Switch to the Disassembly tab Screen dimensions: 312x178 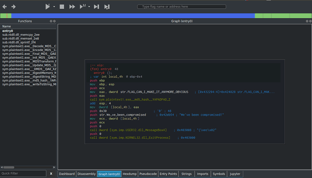(x=86, y=174)
